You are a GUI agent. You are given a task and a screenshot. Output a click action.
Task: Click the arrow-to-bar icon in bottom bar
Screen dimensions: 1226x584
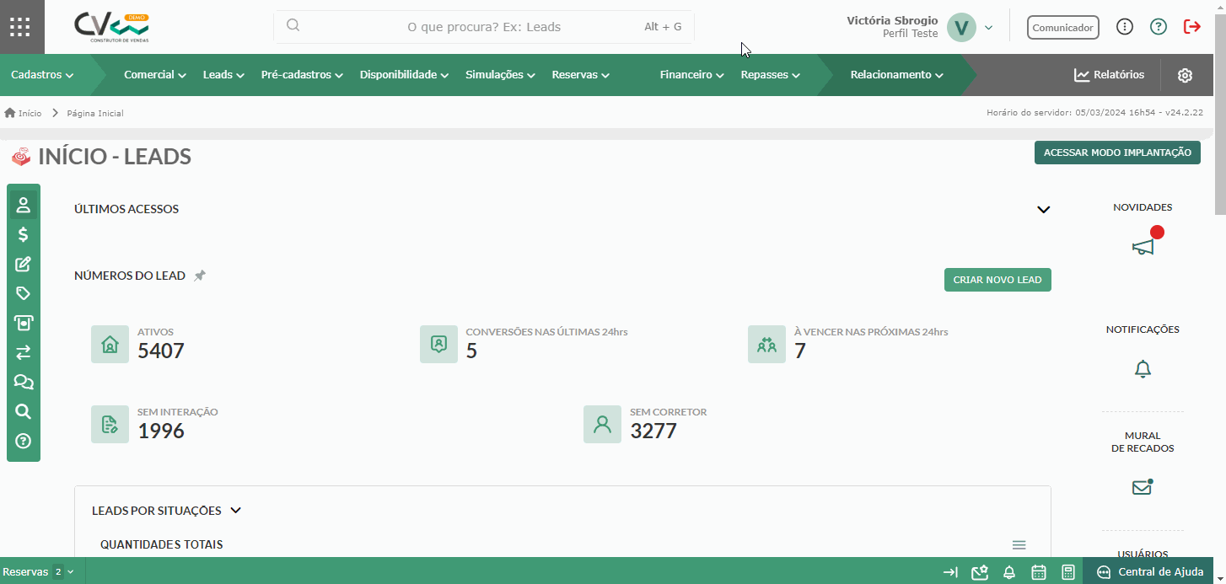coord(950,572)
